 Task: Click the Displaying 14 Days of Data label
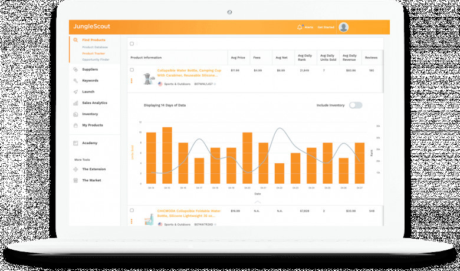click(x=165, y=105)
